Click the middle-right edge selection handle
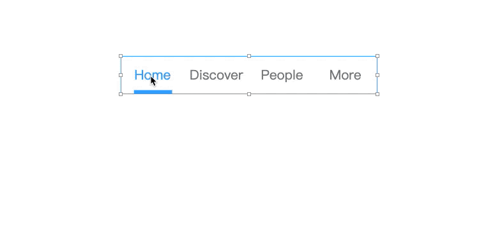The height and width of the screenshot is (245, 479). [x=377, y=75]
